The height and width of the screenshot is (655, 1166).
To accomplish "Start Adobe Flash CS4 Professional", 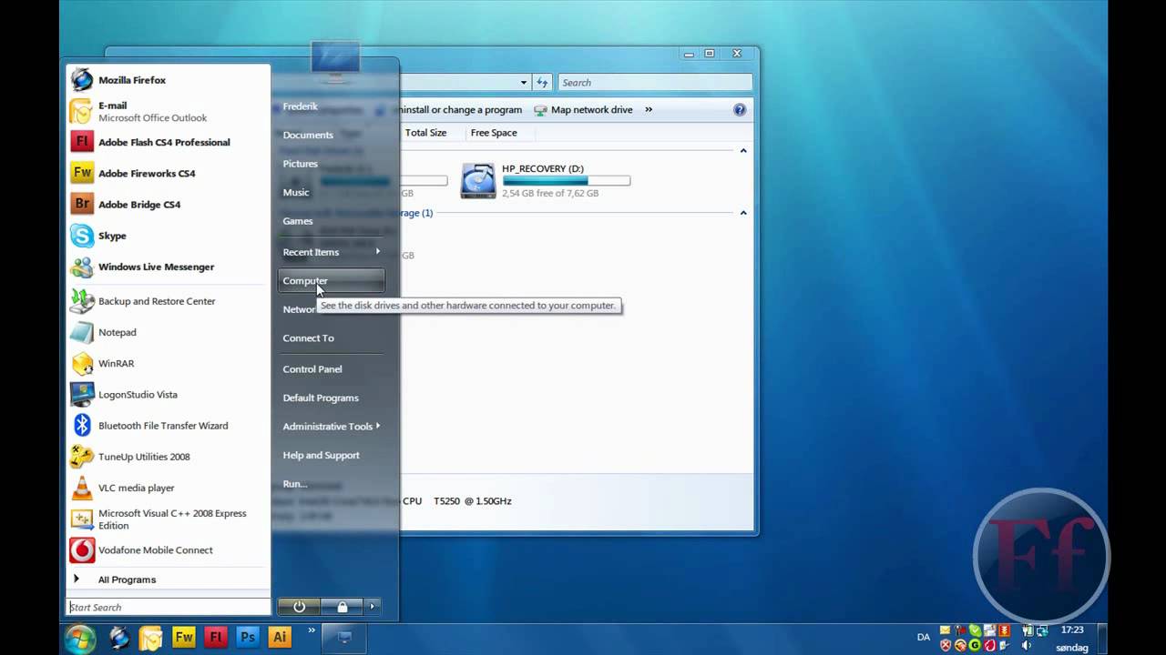I will point(169,142).
